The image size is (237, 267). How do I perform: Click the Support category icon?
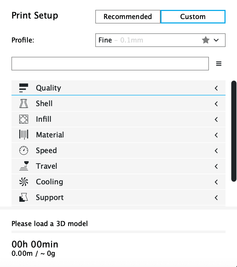point(24,197)
